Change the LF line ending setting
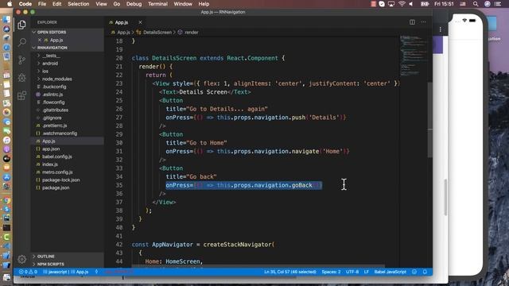Screen dimensions: 509x286 coord(366,272)
